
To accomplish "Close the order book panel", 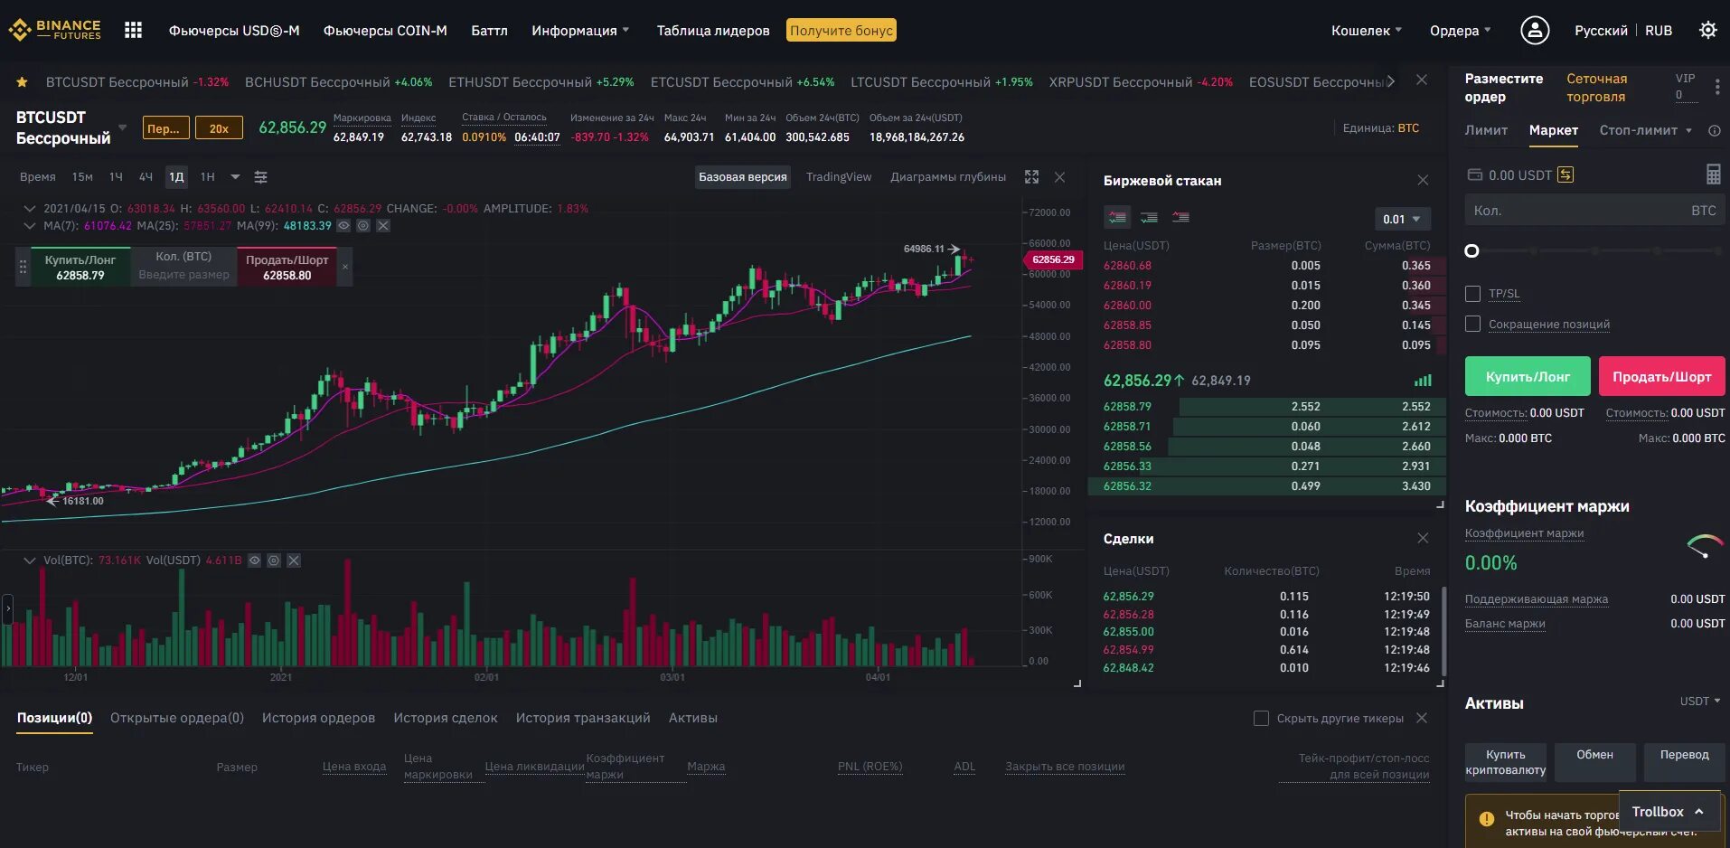I will tap(1423, 181).
